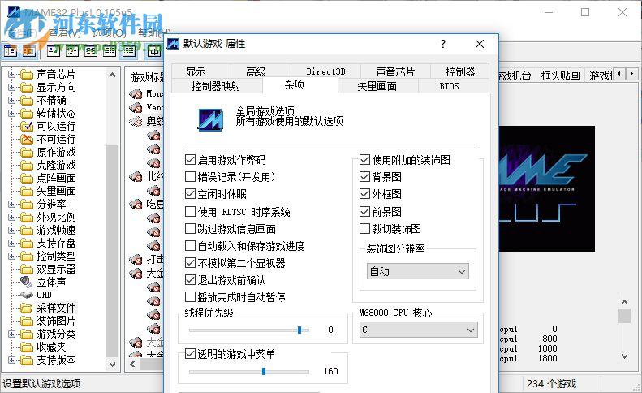
Task: Open the BIOS tab
Action: point(453,86)
